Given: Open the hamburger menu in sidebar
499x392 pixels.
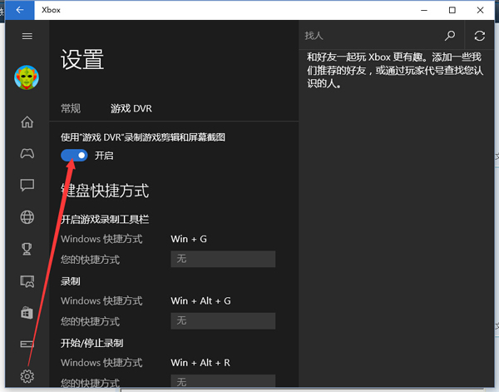Looking at the screenshot, I should point(27,37).
